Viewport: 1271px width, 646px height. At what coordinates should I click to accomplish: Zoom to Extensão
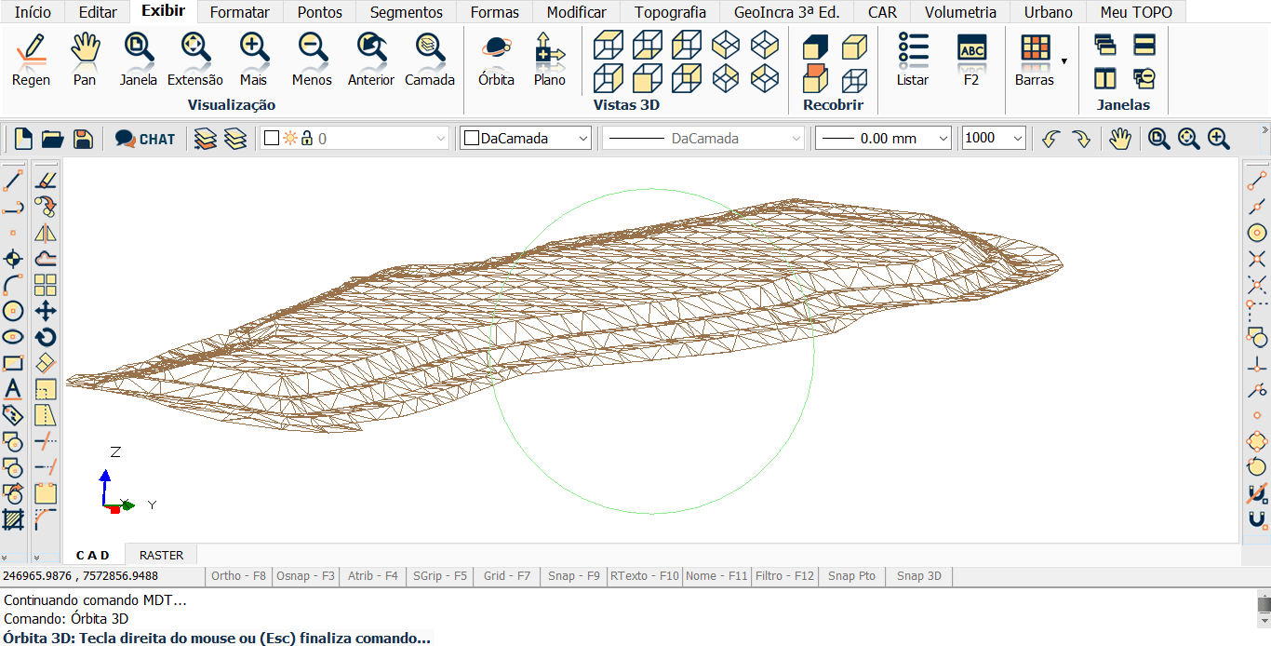point(194,48)
